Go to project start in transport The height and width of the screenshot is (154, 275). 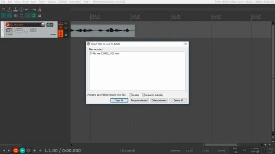coord(4,151)
